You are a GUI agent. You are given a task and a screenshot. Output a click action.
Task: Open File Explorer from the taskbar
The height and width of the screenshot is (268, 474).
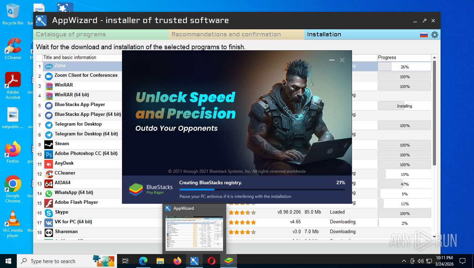pos(160,261)
